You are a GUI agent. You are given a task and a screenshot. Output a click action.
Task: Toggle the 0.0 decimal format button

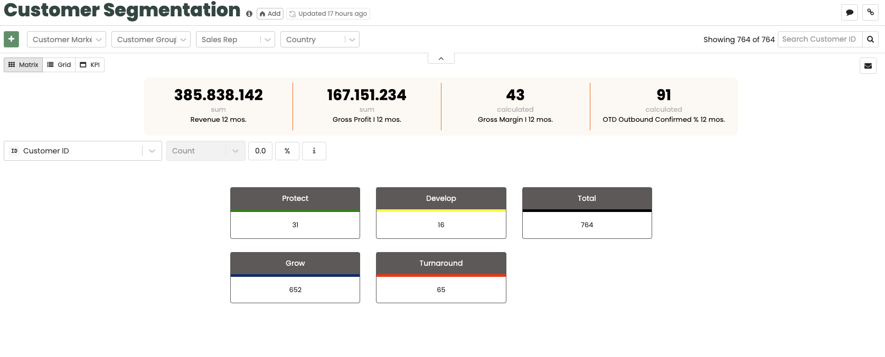coord(260,151)
